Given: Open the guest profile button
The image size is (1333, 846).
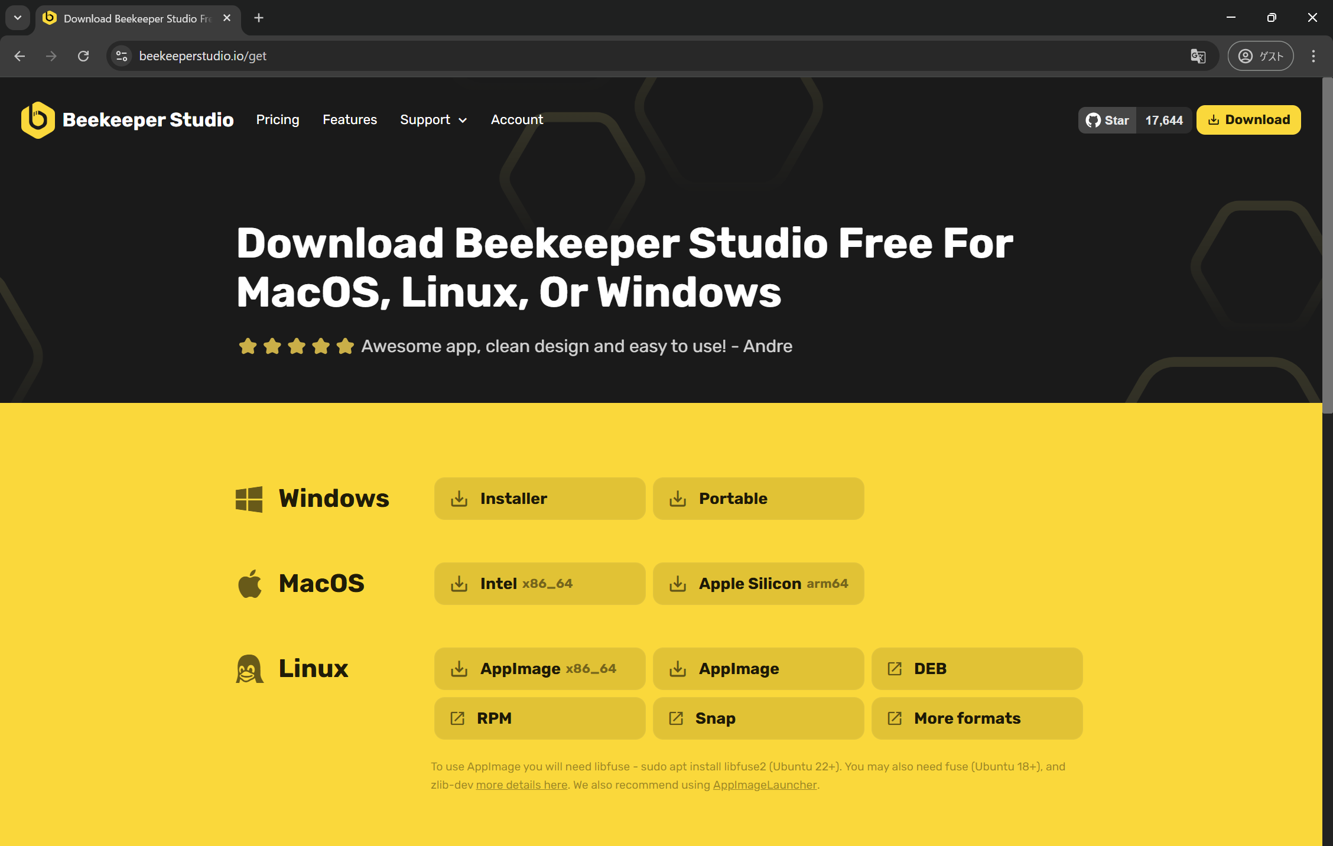Looking at the screenshot, I should click(x=1261, y=56).
